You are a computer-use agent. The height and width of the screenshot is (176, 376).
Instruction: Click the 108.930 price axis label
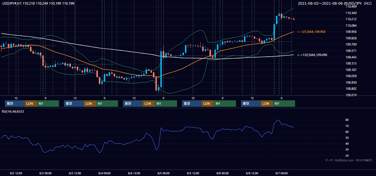[352, 82]
